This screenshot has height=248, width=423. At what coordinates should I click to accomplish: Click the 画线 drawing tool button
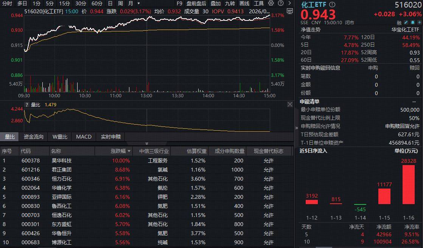pyautogui.click(x=244, y=3)
